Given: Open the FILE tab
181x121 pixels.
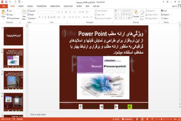Looking at the screenshot, I should (x=4, y=6).
